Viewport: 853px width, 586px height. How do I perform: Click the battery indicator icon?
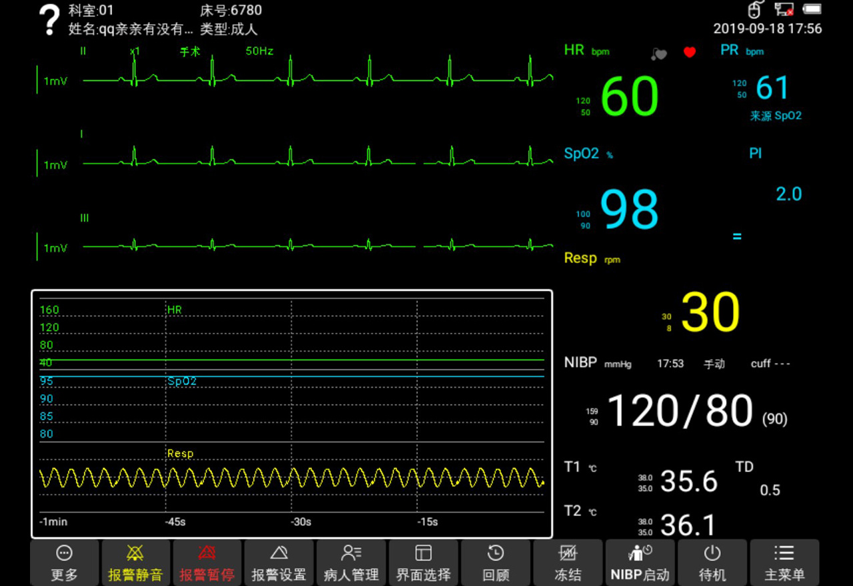click(812, 10)
